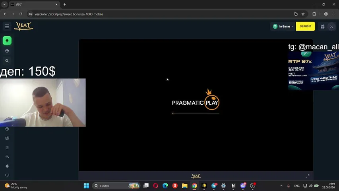
Task: Expand game to fullscreen
Action: (x=307, y=176)
